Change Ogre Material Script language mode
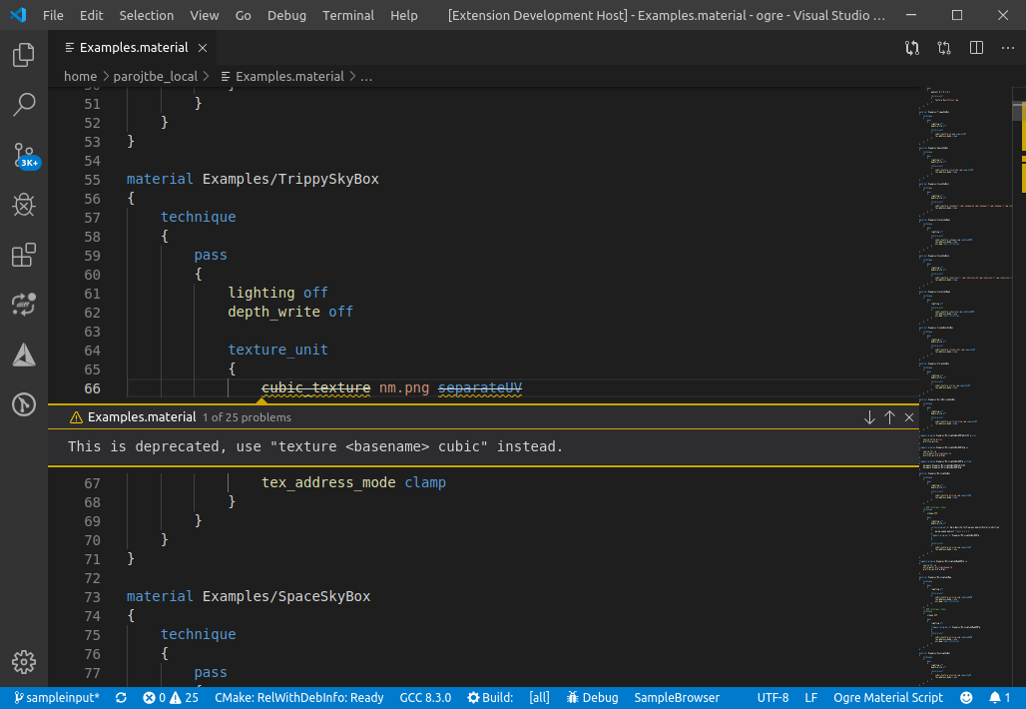Screen dimensions: 1026x709 888,698
